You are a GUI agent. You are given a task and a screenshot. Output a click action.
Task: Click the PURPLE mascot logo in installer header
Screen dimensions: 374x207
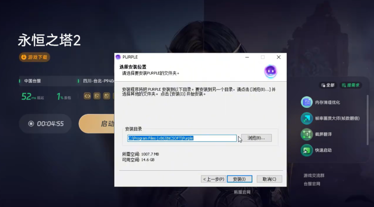271,71
